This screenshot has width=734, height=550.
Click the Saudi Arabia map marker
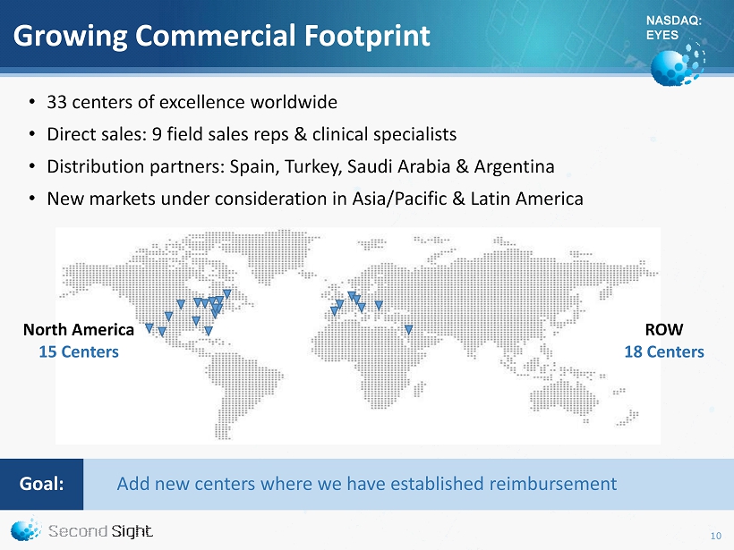[x=409, y=330]
